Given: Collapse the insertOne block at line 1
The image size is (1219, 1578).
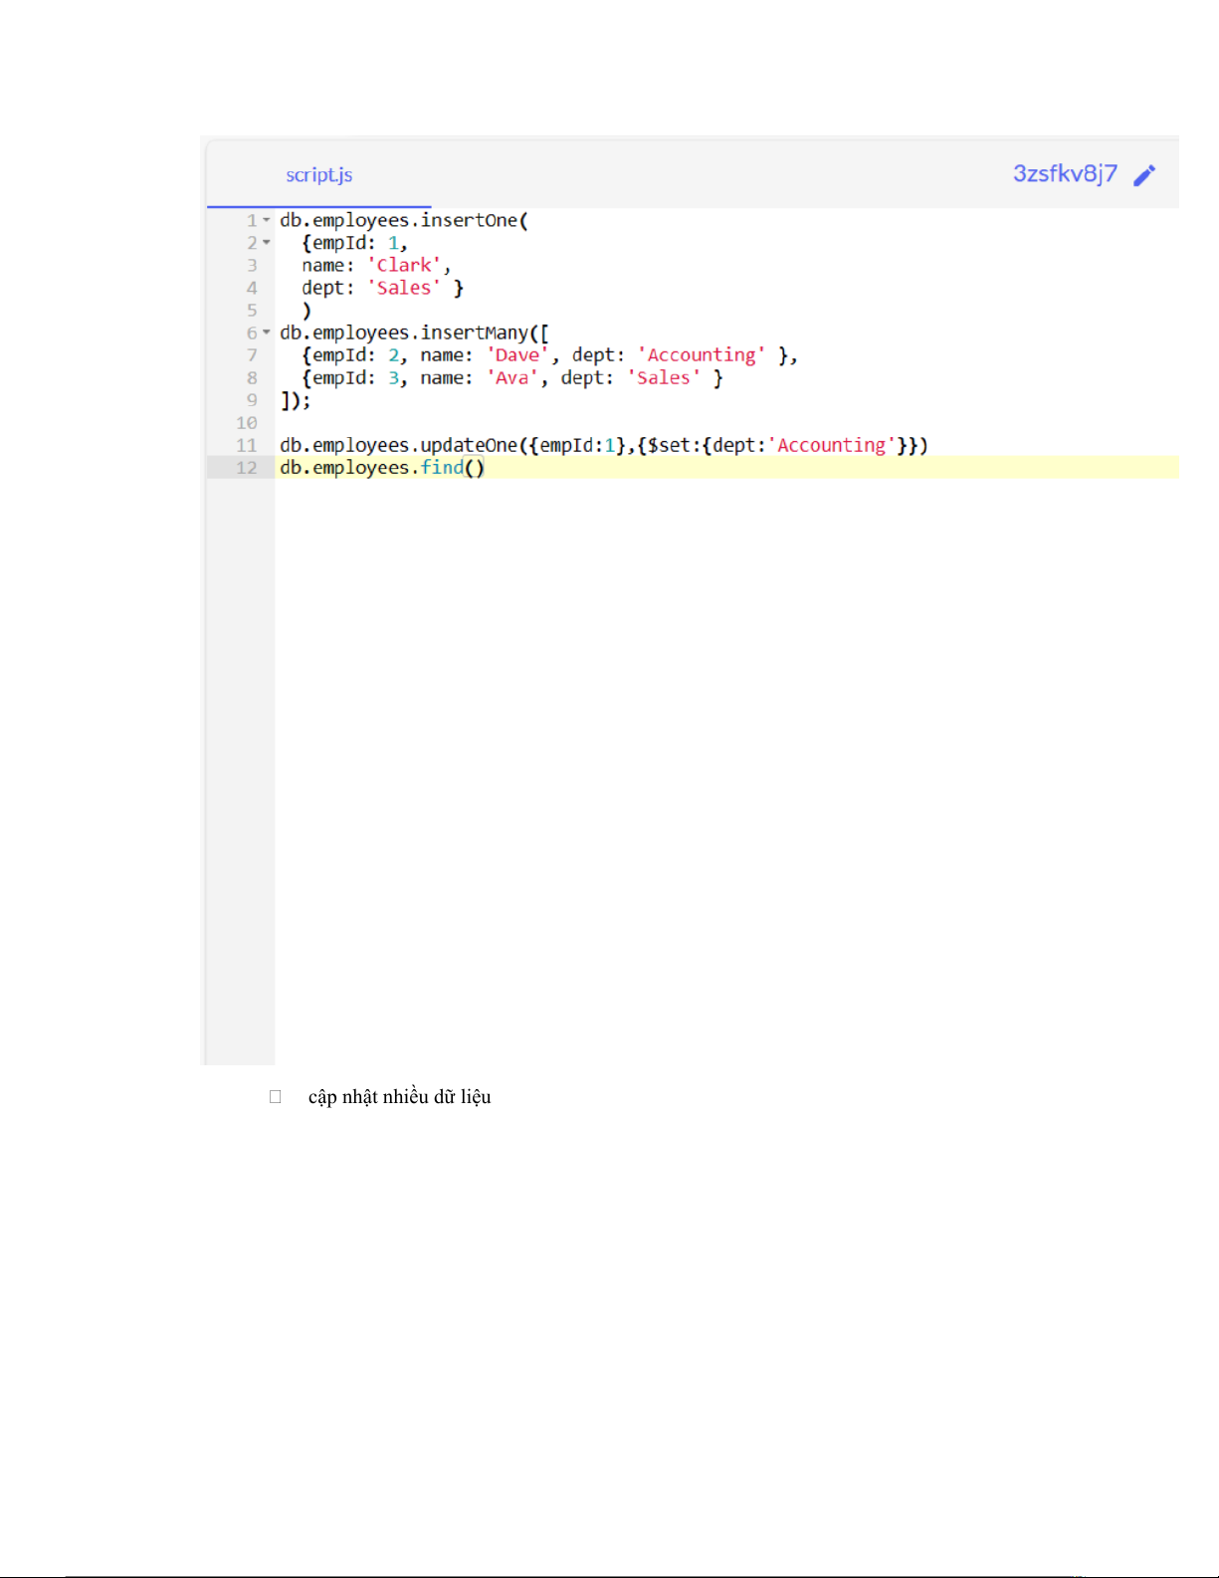Looking at the screenshot, I should 267,220.
